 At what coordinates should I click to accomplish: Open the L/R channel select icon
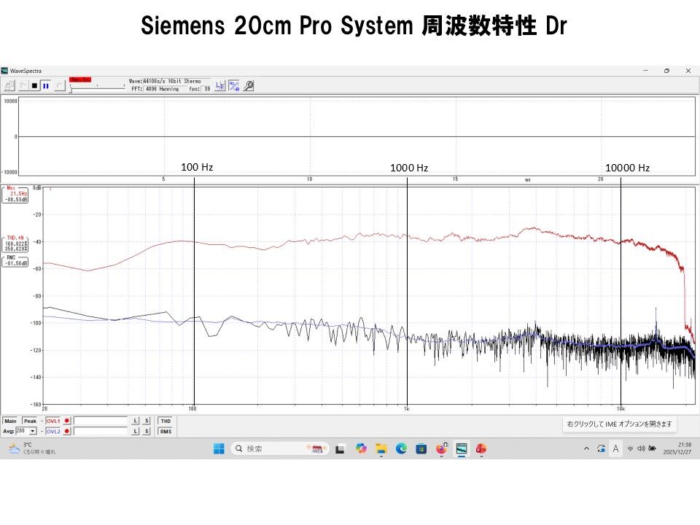[x=220, y=86]
